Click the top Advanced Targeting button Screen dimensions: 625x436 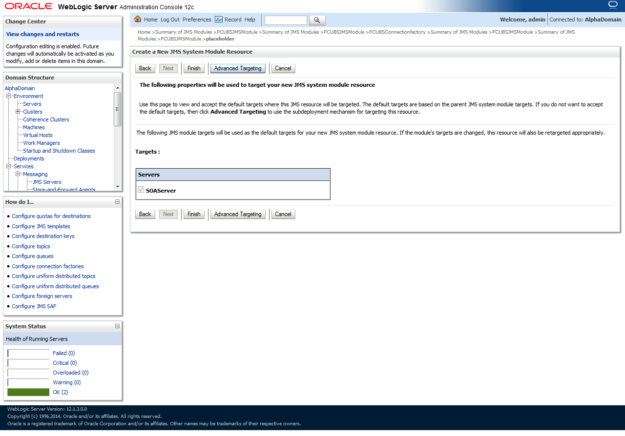(x=238, y=68)
